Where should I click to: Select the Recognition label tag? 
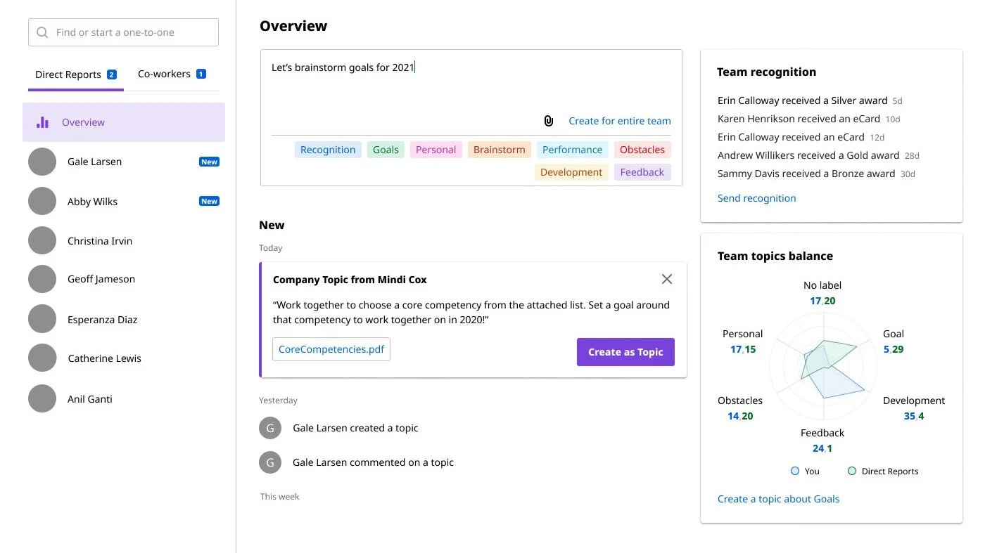coord(328,150)
